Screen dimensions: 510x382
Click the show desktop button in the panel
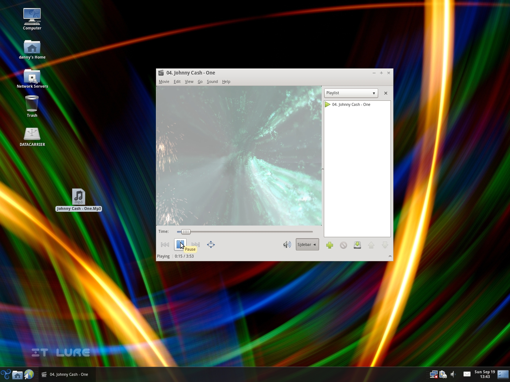coord(503,374)
